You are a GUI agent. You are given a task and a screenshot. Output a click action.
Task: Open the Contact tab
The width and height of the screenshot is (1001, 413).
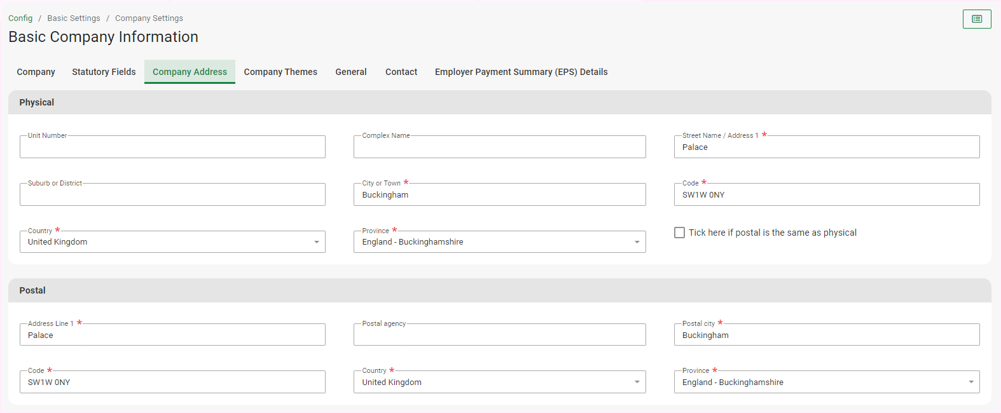(401, 72)
